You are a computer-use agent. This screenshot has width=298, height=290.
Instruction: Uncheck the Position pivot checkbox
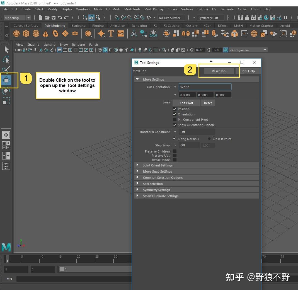(175, 109)
